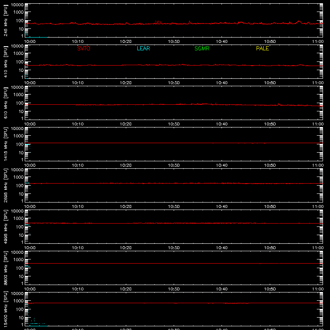Screen dimensions: 330x330
Task: Click 10:30 time label below 8800 MHz plot
Action: 174,289
